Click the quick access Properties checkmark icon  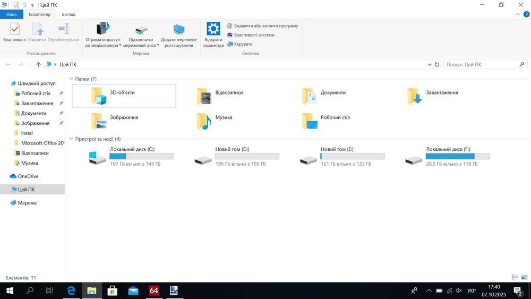[16, 5]
